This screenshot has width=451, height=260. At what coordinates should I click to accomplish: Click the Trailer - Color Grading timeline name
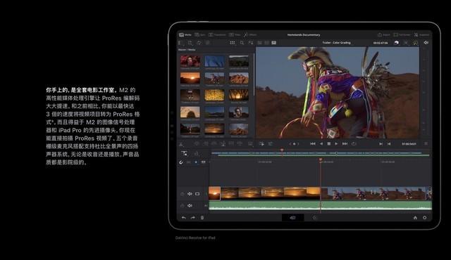tap(336, 43)
